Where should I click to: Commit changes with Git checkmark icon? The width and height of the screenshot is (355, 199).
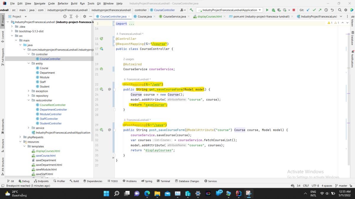(314, 10)
